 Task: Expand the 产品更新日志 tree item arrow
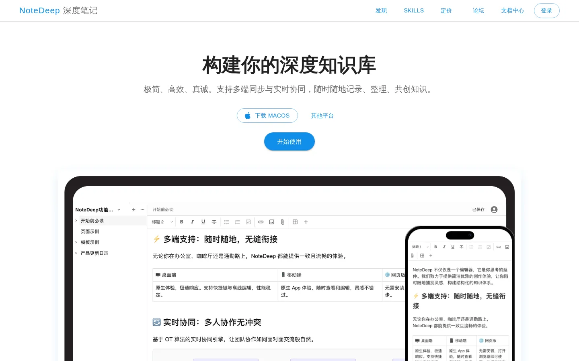(x=76, y=253)
